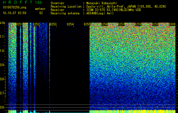The height and width of the screenshot is (113, 178).
Task: Click the 0258 time marker
Action: 138,24
